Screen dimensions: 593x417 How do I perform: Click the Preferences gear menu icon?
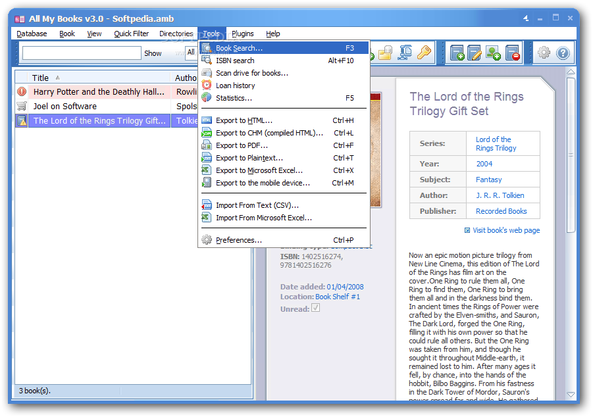click(x=207, y=239)
